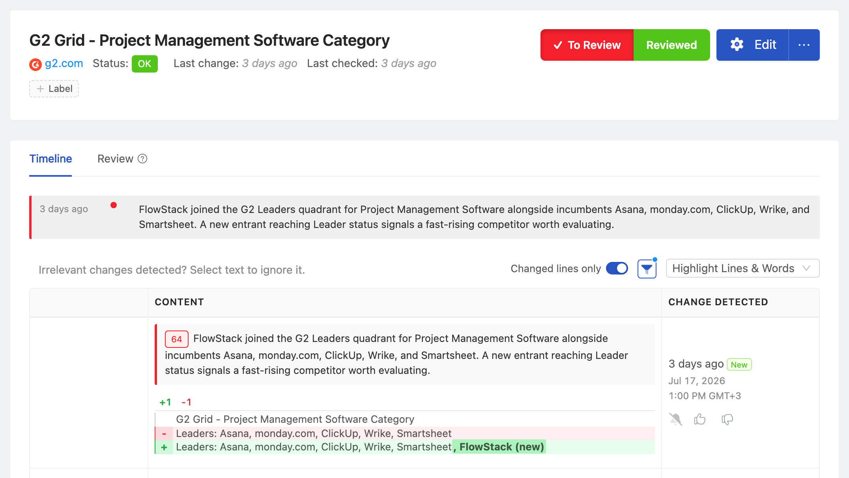Open the g2.com link
The image size is (849, 478).
point(64,63)
